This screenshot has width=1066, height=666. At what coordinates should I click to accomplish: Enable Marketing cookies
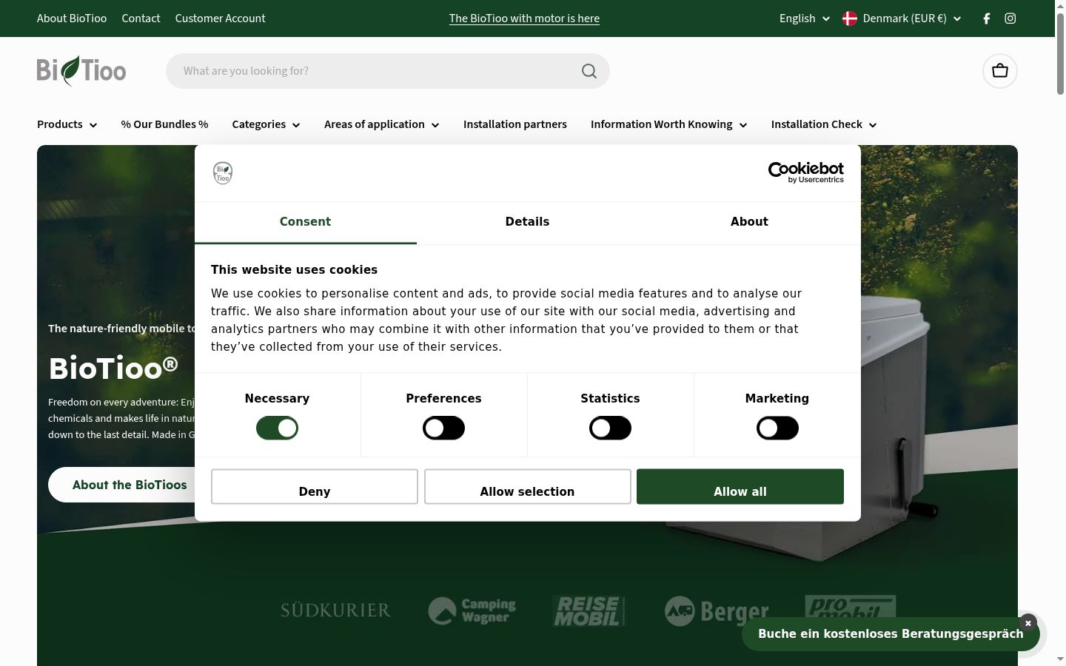click(777, 428)
